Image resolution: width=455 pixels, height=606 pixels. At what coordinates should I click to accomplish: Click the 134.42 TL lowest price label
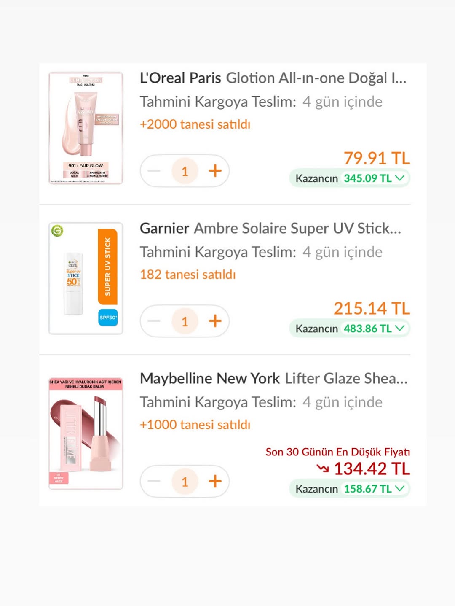[x=372, y=469]
